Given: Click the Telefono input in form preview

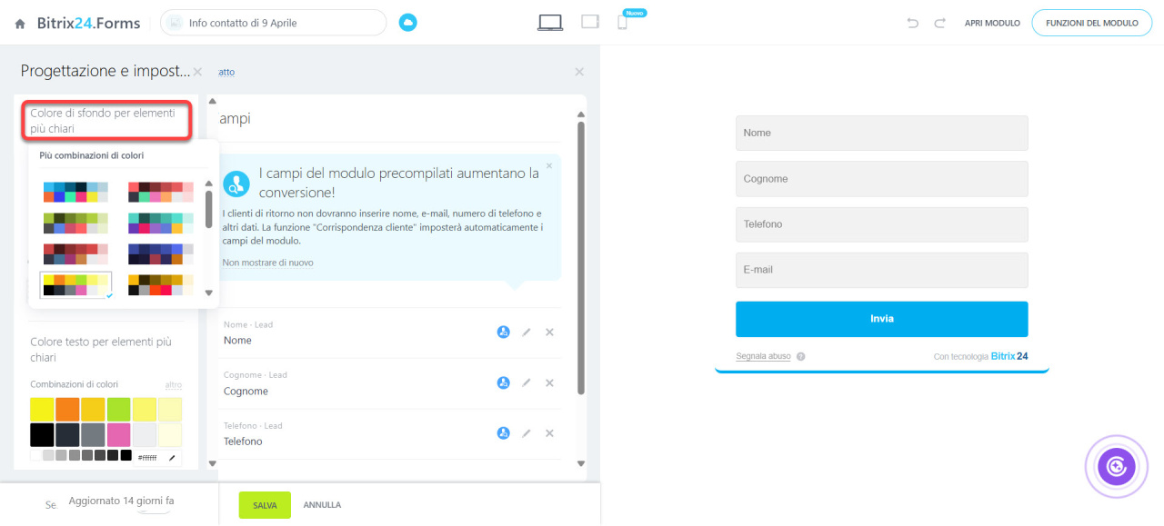Looking at the screenshot, I should pyautogui.click(x=881, y=224).
